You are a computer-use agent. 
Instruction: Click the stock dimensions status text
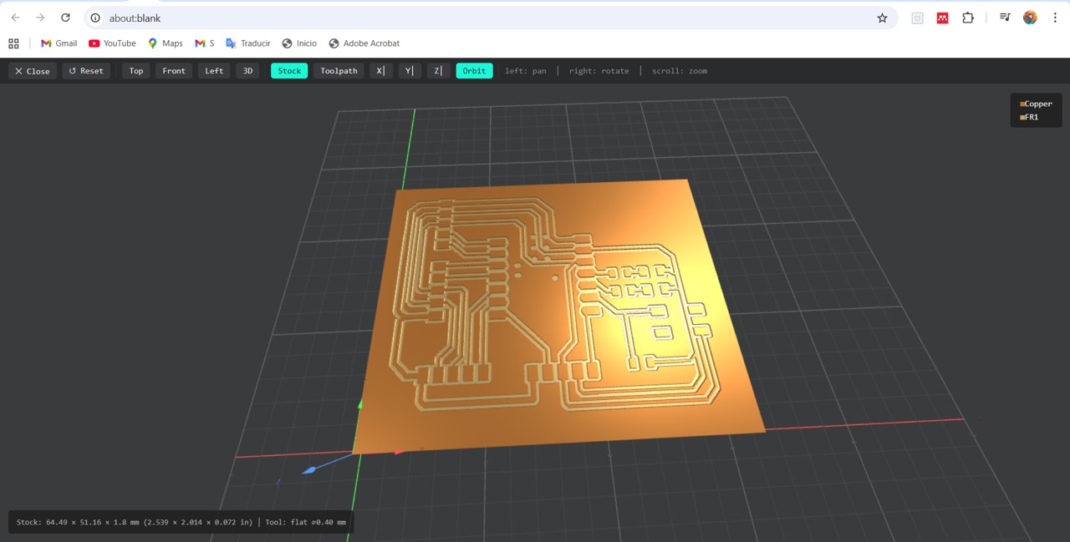(135, 522)
